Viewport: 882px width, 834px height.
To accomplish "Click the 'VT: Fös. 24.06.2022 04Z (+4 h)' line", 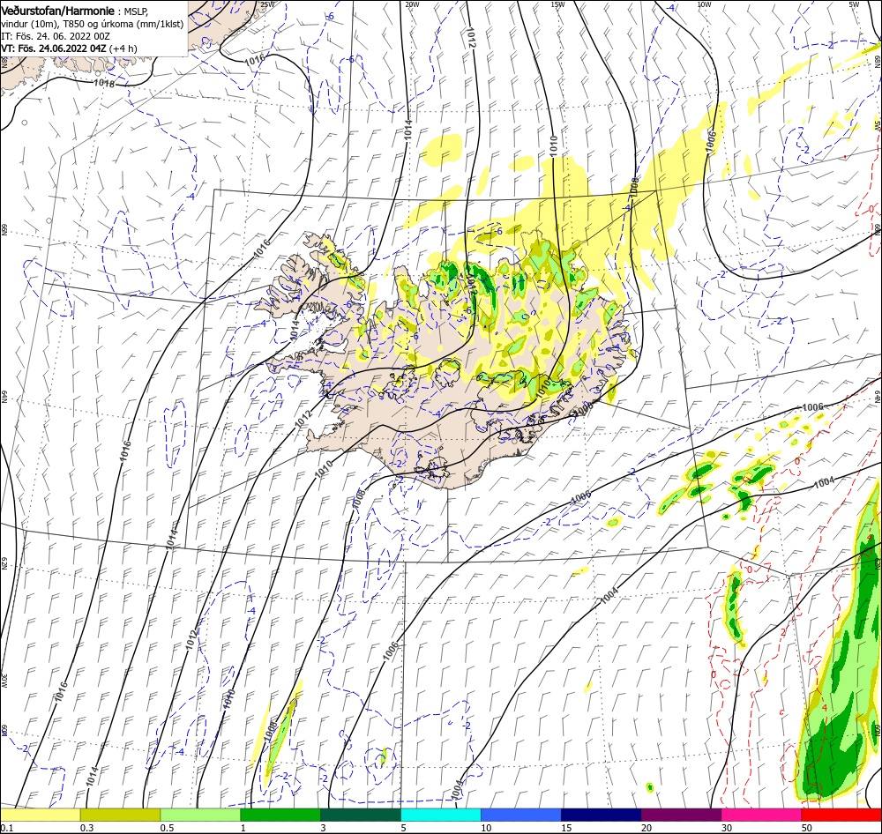I will tap(69, 48).
